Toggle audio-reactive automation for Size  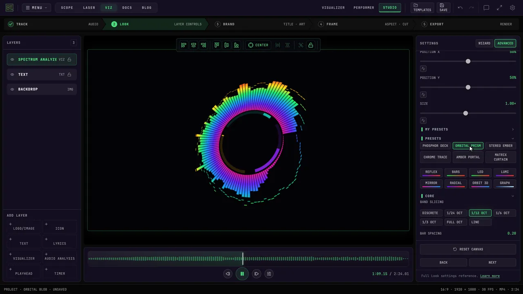(423, 120)
